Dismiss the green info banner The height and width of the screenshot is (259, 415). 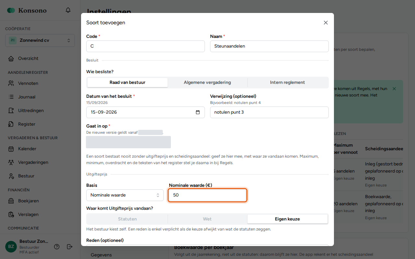(394, 89)
